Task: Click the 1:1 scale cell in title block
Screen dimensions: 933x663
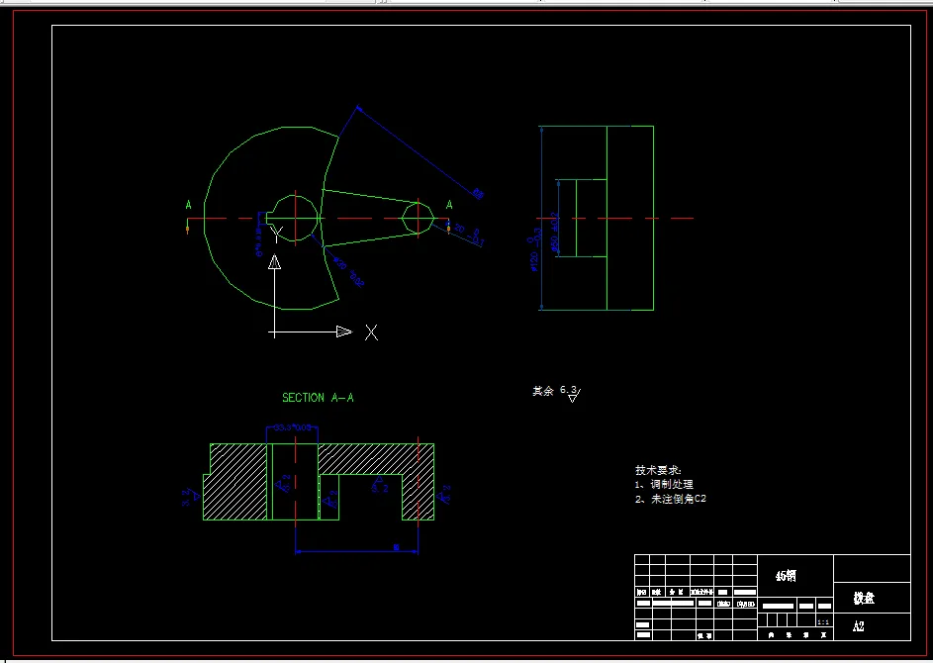Action: [823, 622]
